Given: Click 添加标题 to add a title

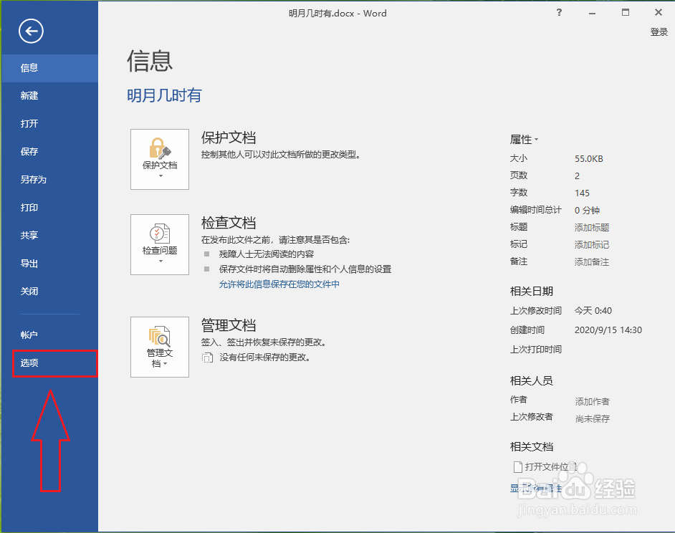Looking at the screenshot, I should tap(591, 227).
